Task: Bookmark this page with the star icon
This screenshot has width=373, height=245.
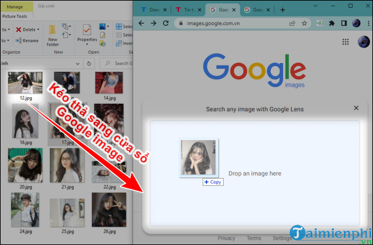Action: pyautogui.click(x=304, y=24)
